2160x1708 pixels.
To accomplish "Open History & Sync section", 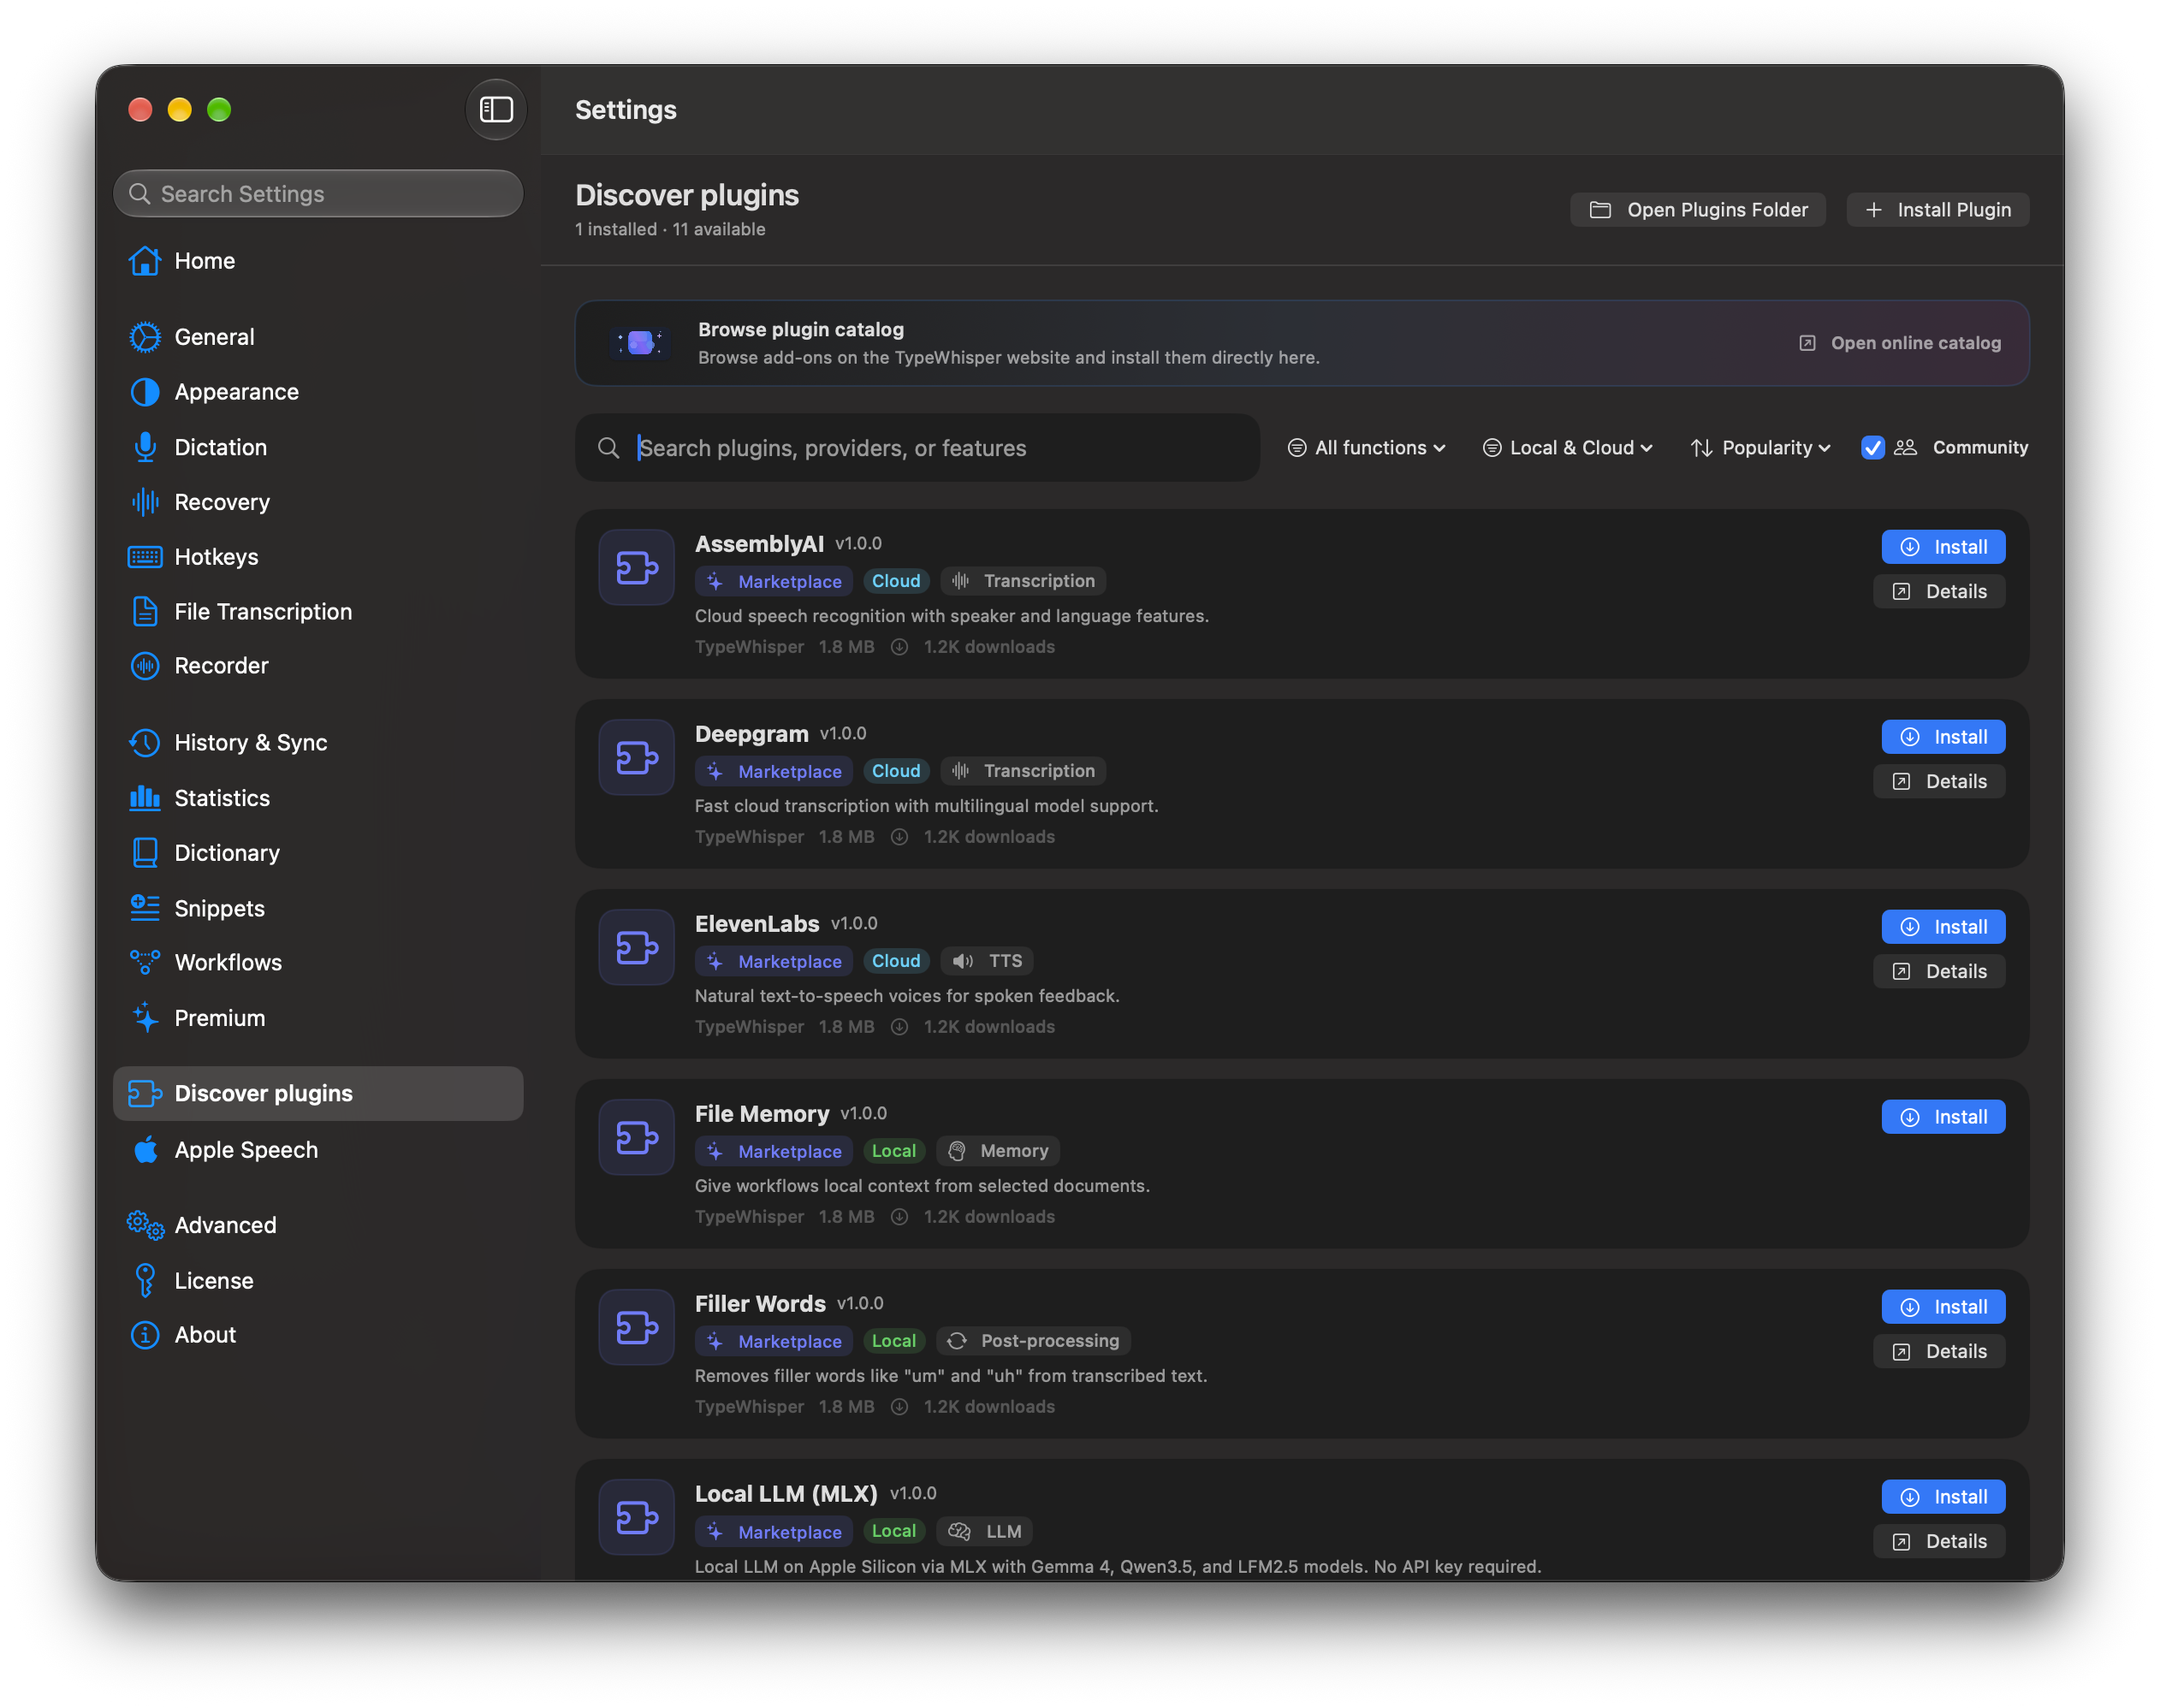I will (318, 743).
